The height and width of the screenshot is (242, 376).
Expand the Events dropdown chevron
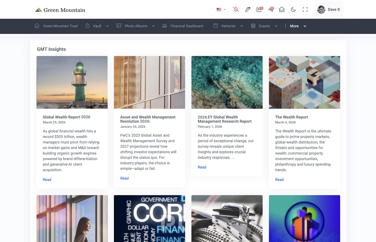276,26
